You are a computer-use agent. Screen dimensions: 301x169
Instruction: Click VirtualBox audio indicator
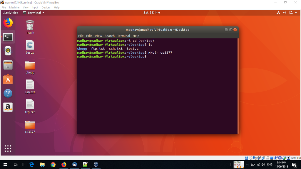[x=255, y=158]
